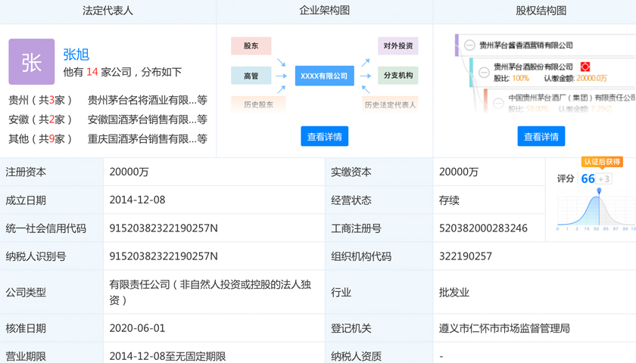Open 张旭 legal representative profile
This screenshot has height=363, width=636.
76,54
